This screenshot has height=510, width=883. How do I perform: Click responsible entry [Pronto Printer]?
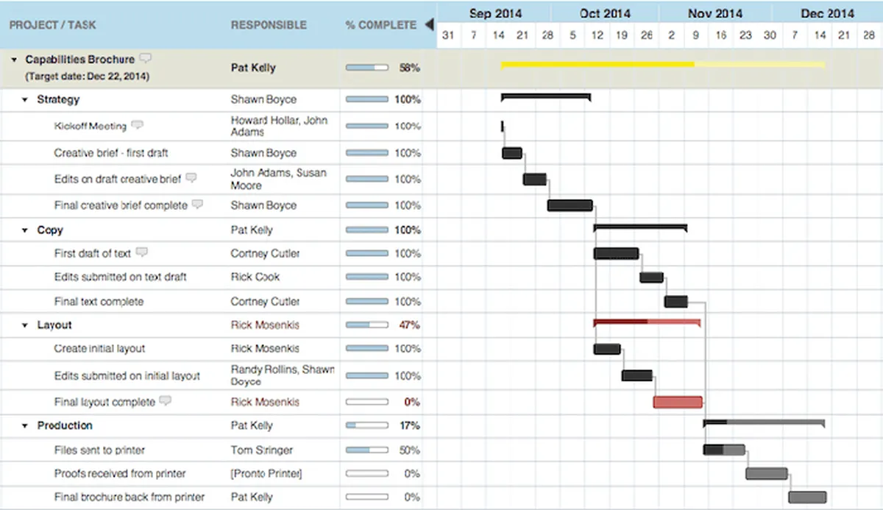click(266, 474)
